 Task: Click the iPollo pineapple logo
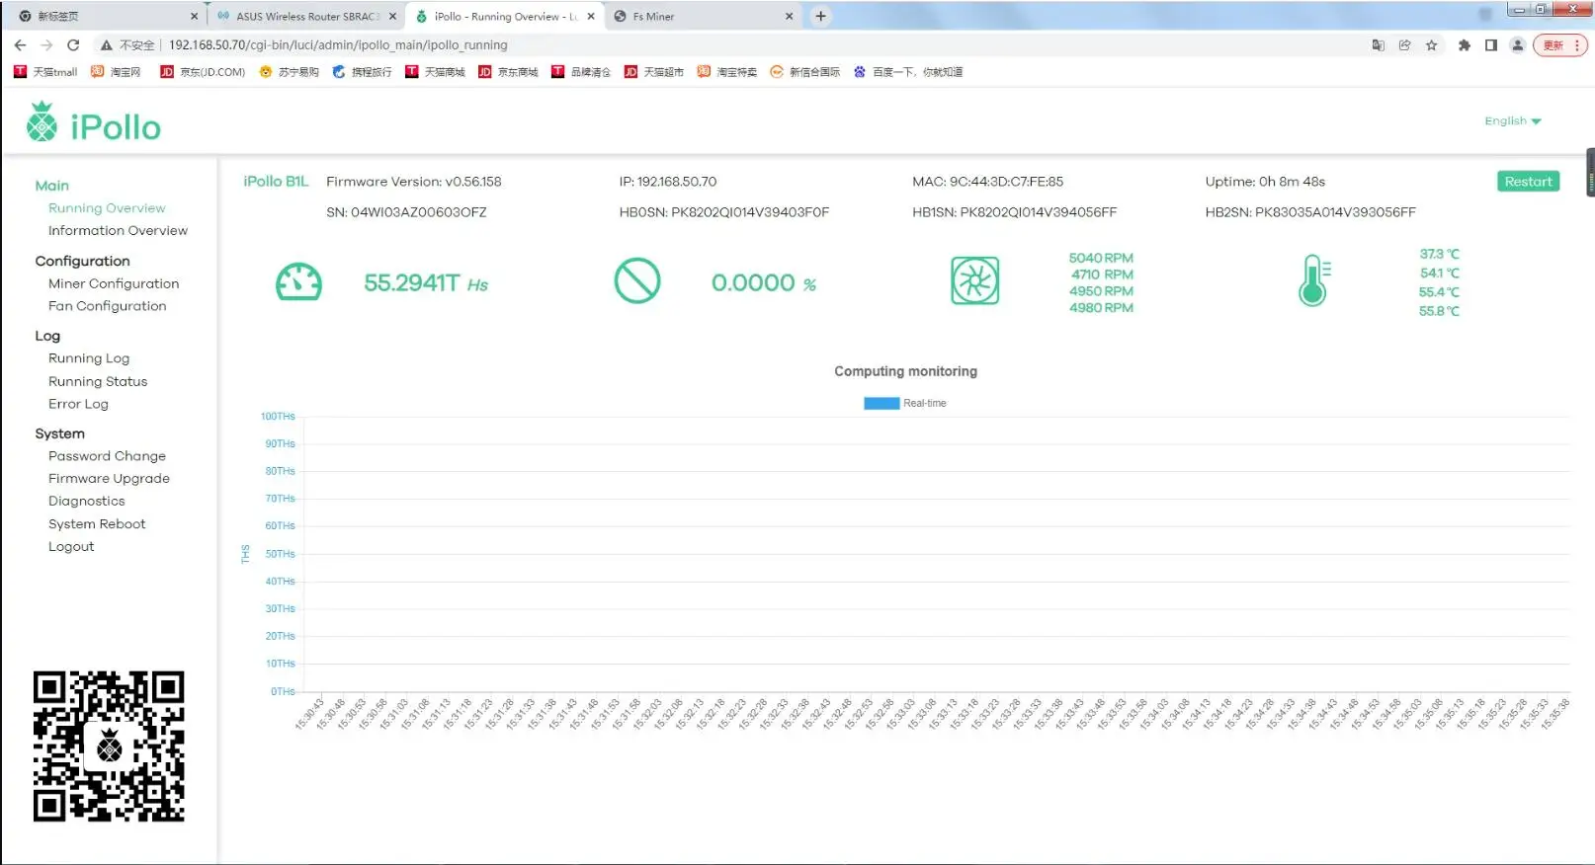pyautogui.click(x=42, y=121)
